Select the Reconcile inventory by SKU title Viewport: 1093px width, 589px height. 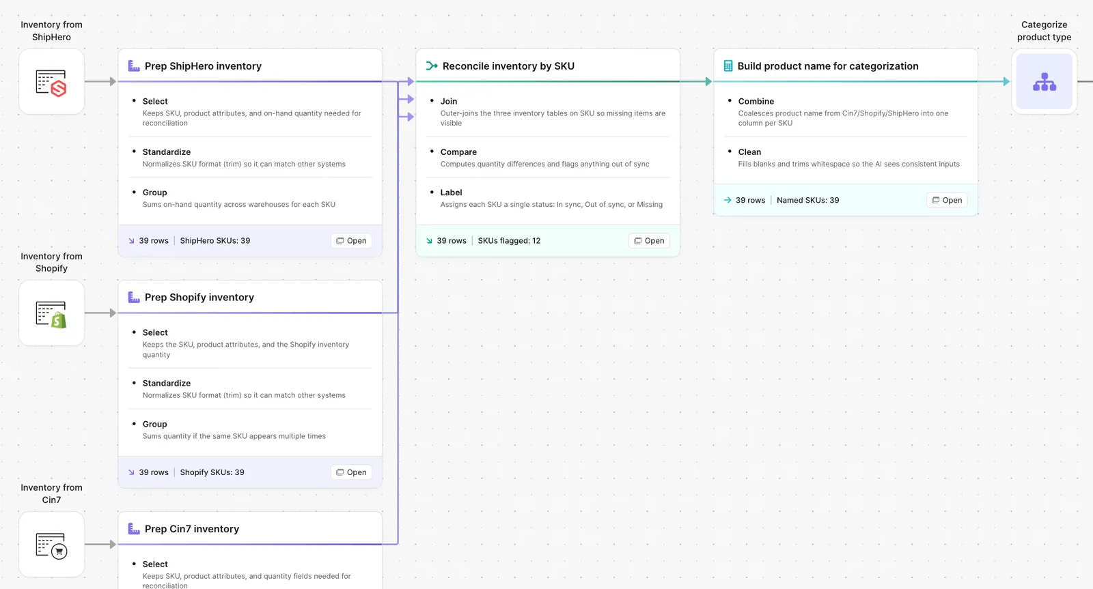[x=508, y=66]
